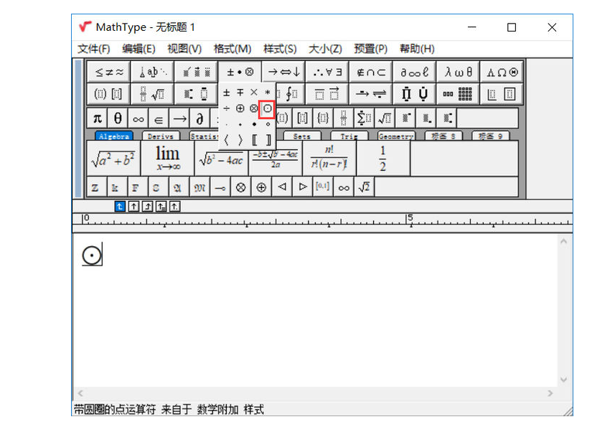Choose the asterisk operator in the open palette
Image resolution: width=615 pixels, height=432 pixels.
(x=268, y=93)
